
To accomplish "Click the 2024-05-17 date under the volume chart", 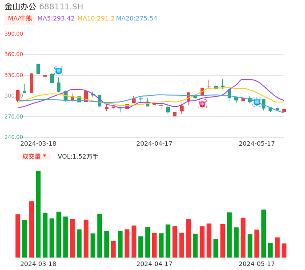I will [x=257, y=264].
